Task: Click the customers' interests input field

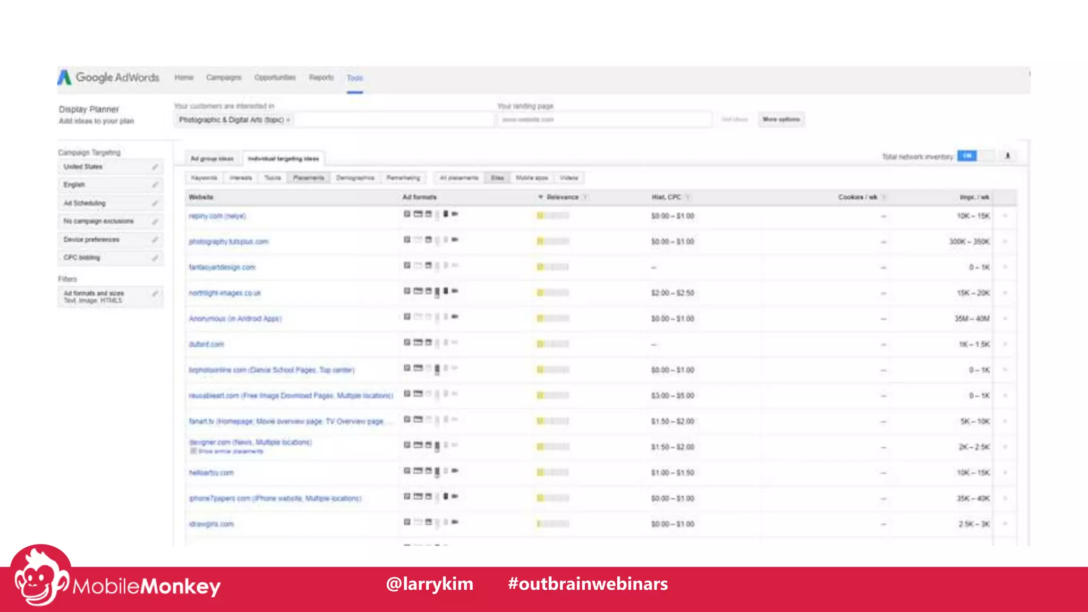Action: coord(334,120)
